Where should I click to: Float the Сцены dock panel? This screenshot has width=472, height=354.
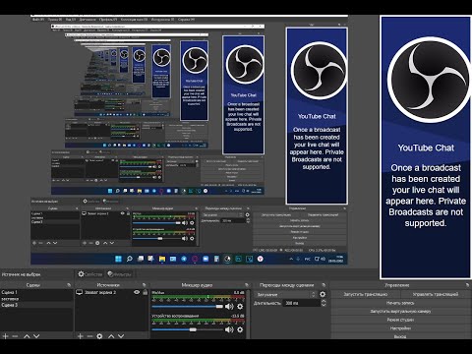click(69, 285)
